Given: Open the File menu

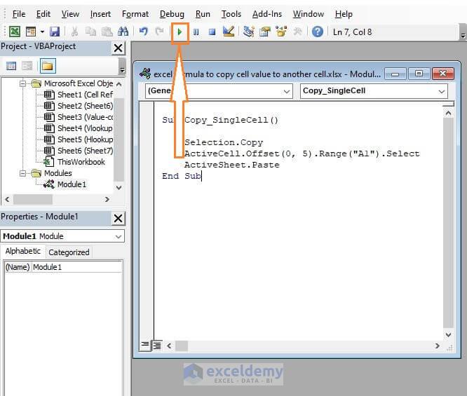Looking at the screenshot, I should 19,14.
